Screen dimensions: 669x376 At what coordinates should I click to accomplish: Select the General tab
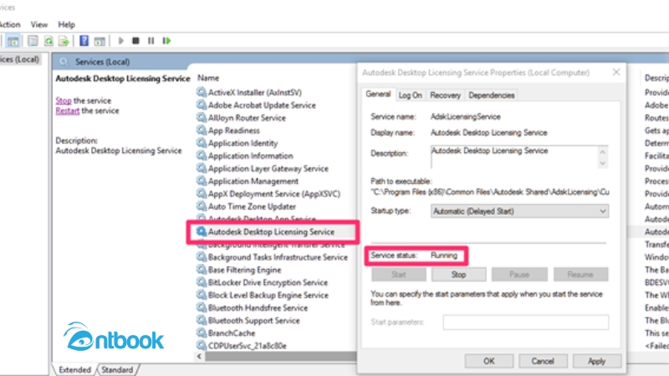pyautogui.click(x=378, y=94)
